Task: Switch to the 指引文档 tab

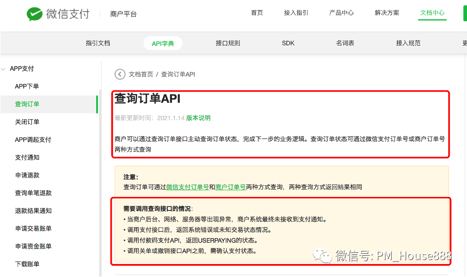Action: click(98, 43)
